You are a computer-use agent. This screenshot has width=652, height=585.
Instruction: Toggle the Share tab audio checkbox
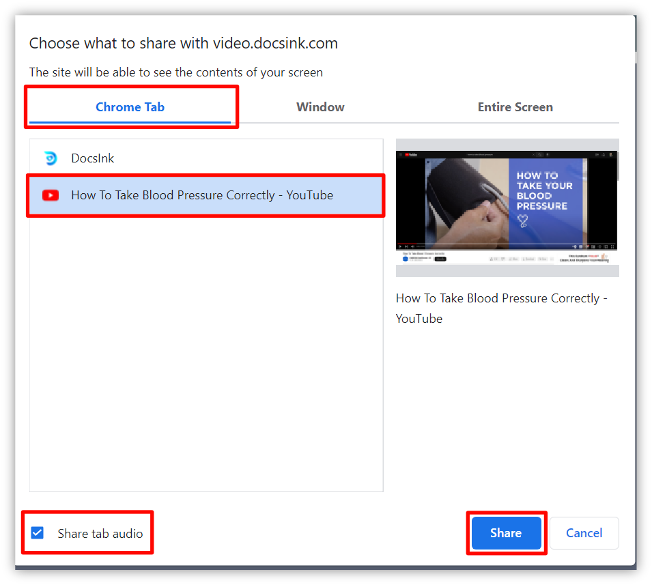(38, 532)
